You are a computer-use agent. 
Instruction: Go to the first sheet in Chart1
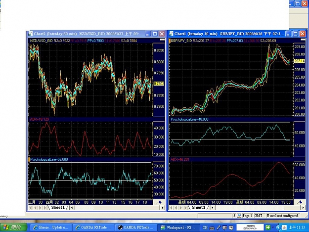coord(171,208)
